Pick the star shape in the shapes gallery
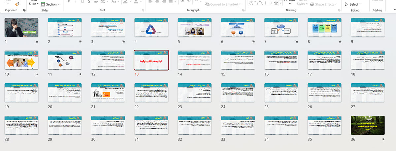The image size is (396, 151). (x=276, y=3)
